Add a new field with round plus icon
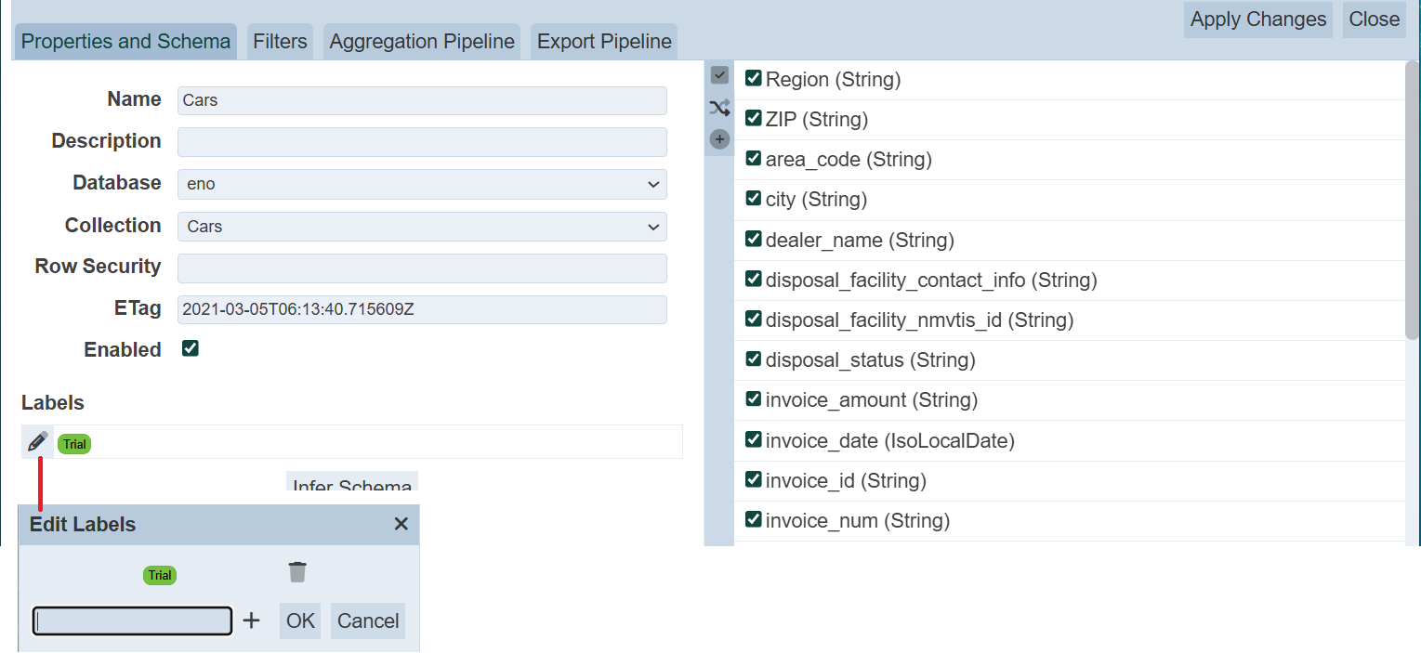 click(719, 139)
